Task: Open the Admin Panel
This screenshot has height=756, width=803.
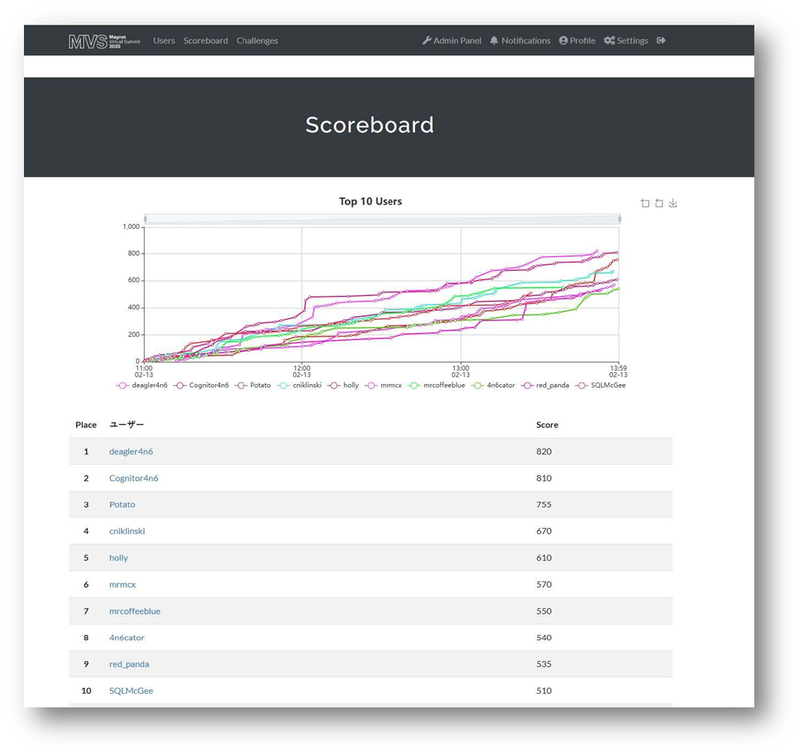Action: coord(452,40)
